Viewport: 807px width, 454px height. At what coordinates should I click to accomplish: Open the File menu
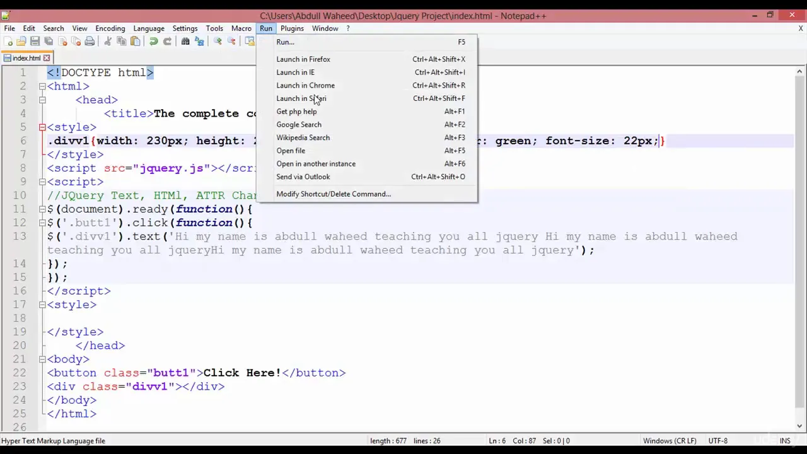coord(9,28)
